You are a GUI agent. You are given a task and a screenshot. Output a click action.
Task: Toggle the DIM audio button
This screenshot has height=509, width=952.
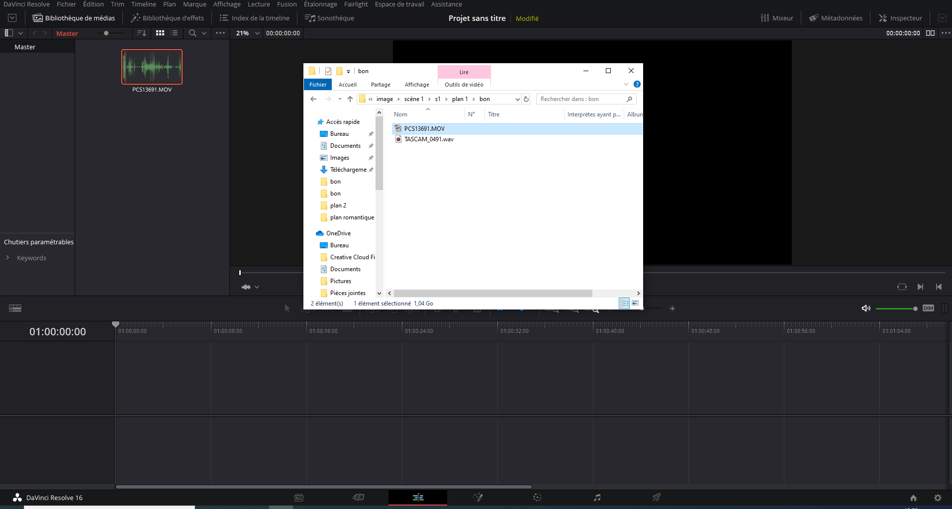[928, 308]
